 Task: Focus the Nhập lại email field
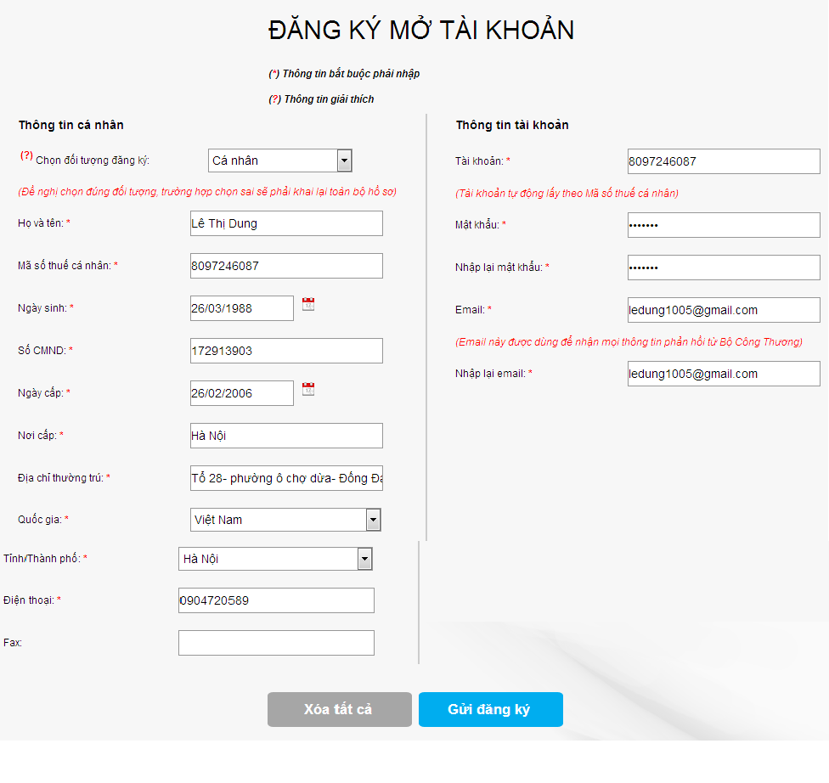724,373
